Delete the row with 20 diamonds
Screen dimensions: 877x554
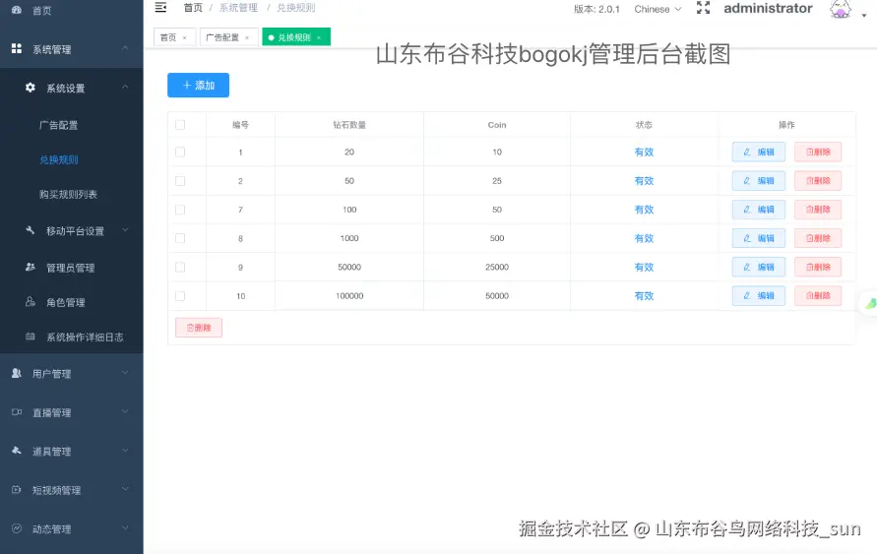point(818,153)
